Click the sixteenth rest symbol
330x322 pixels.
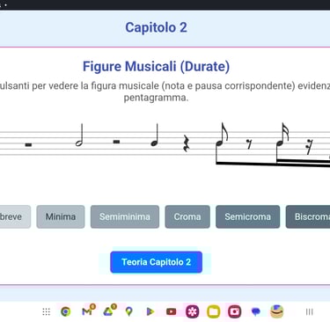pyautogui.click(x=309, y=146)
